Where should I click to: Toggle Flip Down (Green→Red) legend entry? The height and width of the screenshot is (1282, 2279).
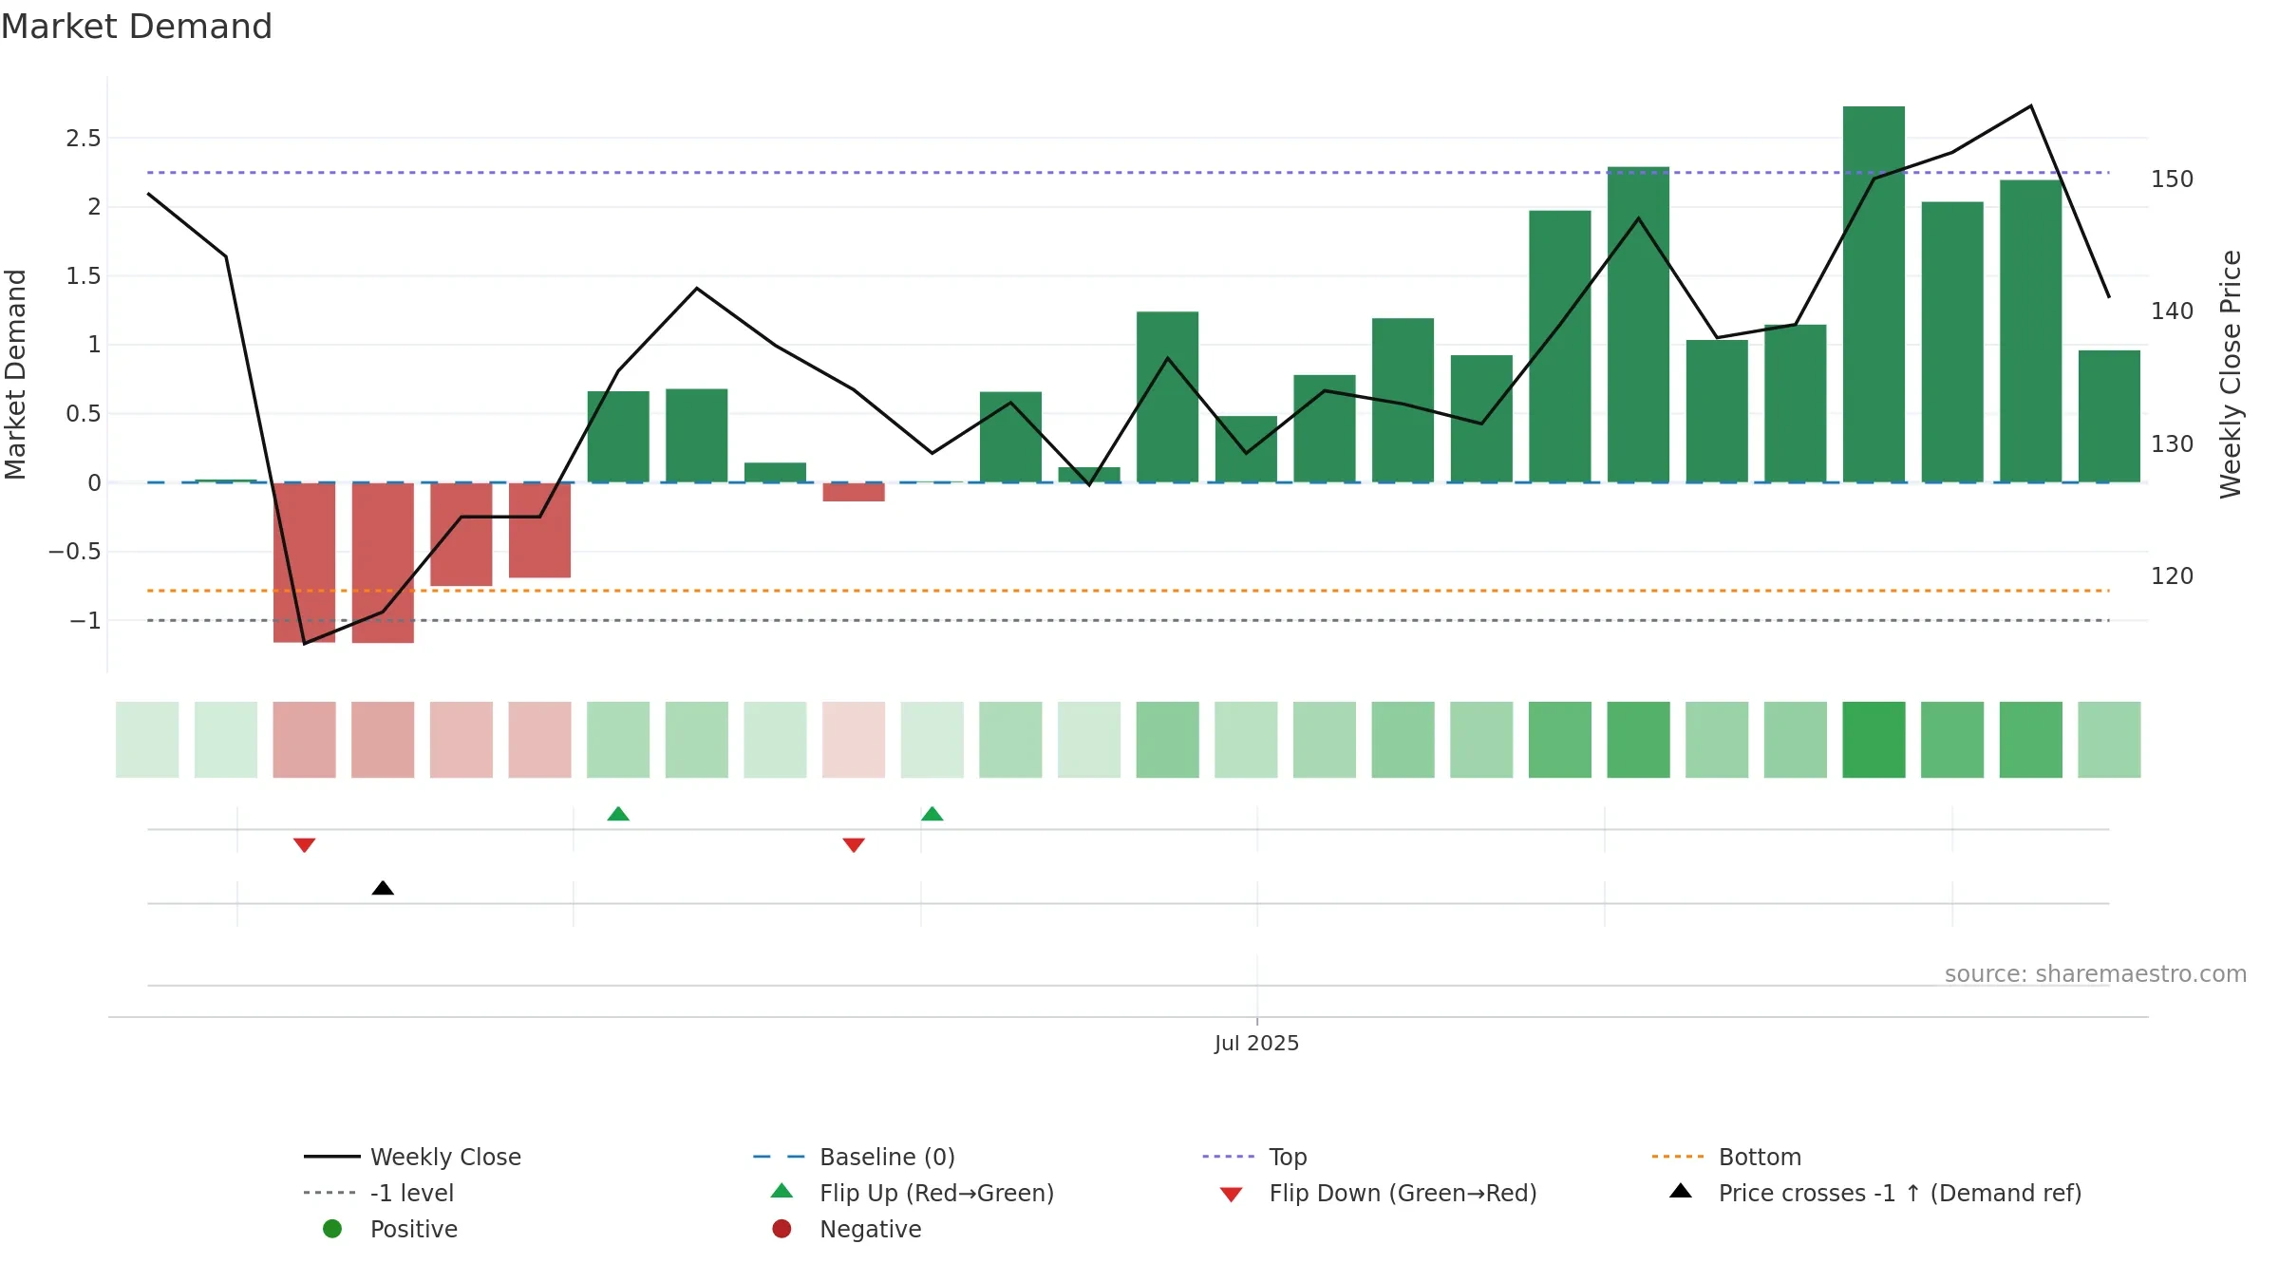pos(1378,1193)
